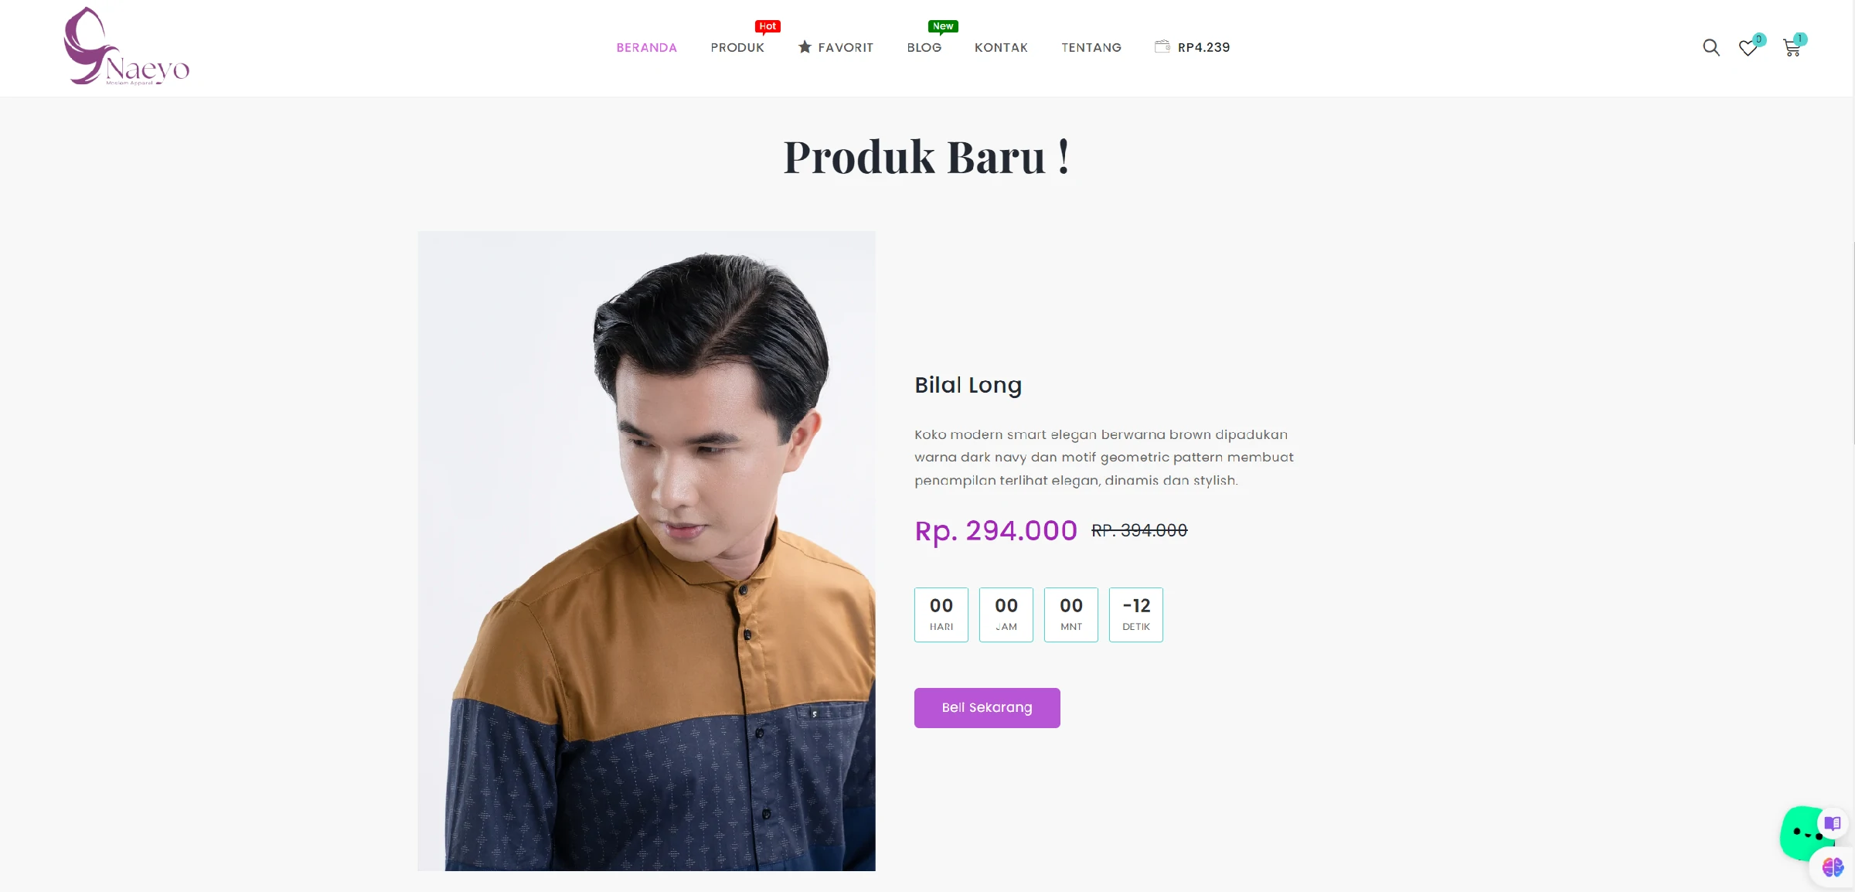The height and width of the screenshot is (892, 1855).
Task: Click the wallet icon beside RP4.239
Action: click(x=1162, y=46)
